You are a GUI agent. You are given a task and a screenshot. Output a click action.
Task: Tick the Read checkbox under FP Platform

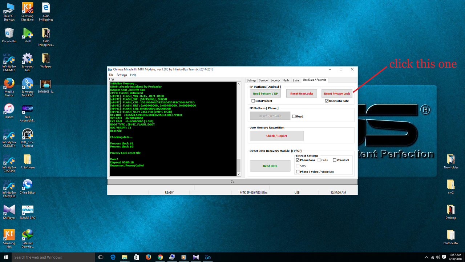[294, 116]
